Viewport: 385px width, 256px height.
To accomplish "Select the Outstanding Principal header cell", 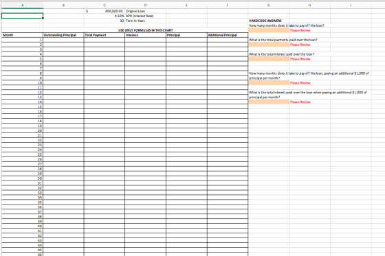I will pos(63,35).
